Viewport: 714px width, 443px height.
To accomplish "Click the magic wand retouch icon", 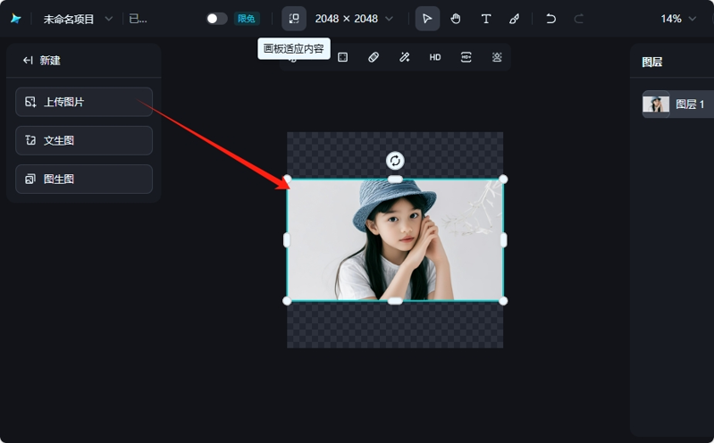I will [404, 57].
